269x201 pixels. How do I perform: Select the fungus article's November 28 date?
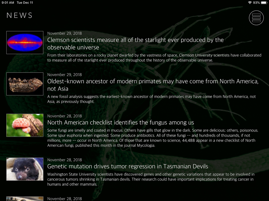(x=65, y=116)
